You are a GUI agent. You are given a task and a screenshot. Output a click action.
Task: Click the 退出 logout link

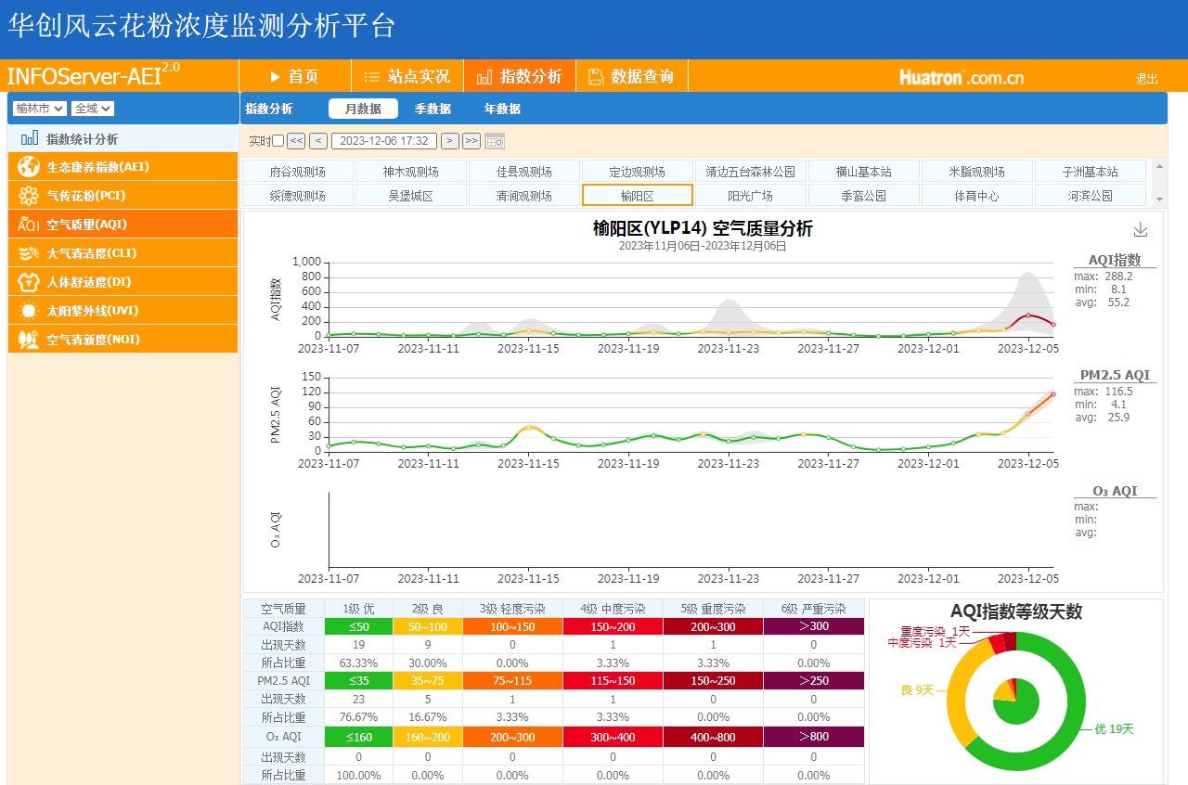(1146, 79)
